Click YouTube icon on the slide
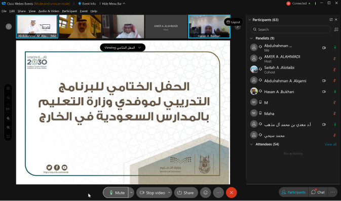Viewport: 341px width, 201px height. point(64,167)
